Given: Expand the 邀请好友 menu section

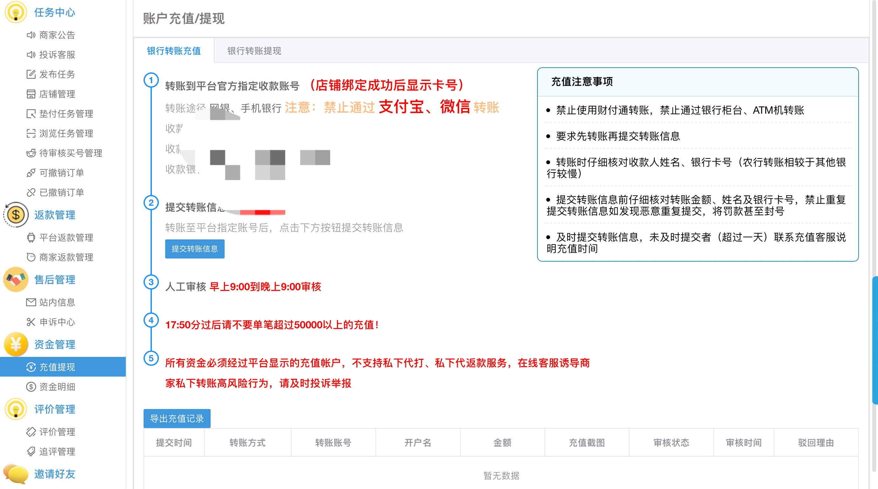Looking at the screenshot, I should [55, 474].
